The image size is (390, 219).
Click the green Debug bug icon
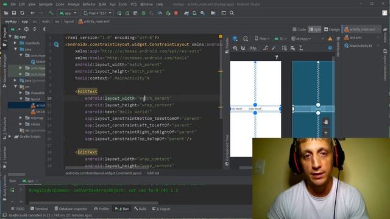(144, 13)
